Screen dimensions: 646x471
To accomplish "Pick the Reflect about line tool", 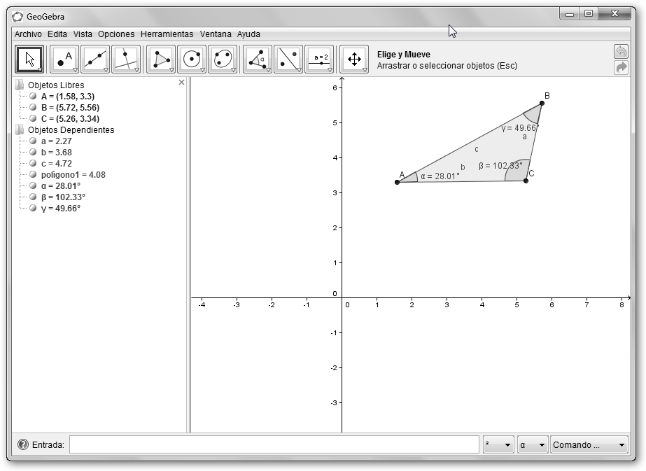I will pos(288,59).
